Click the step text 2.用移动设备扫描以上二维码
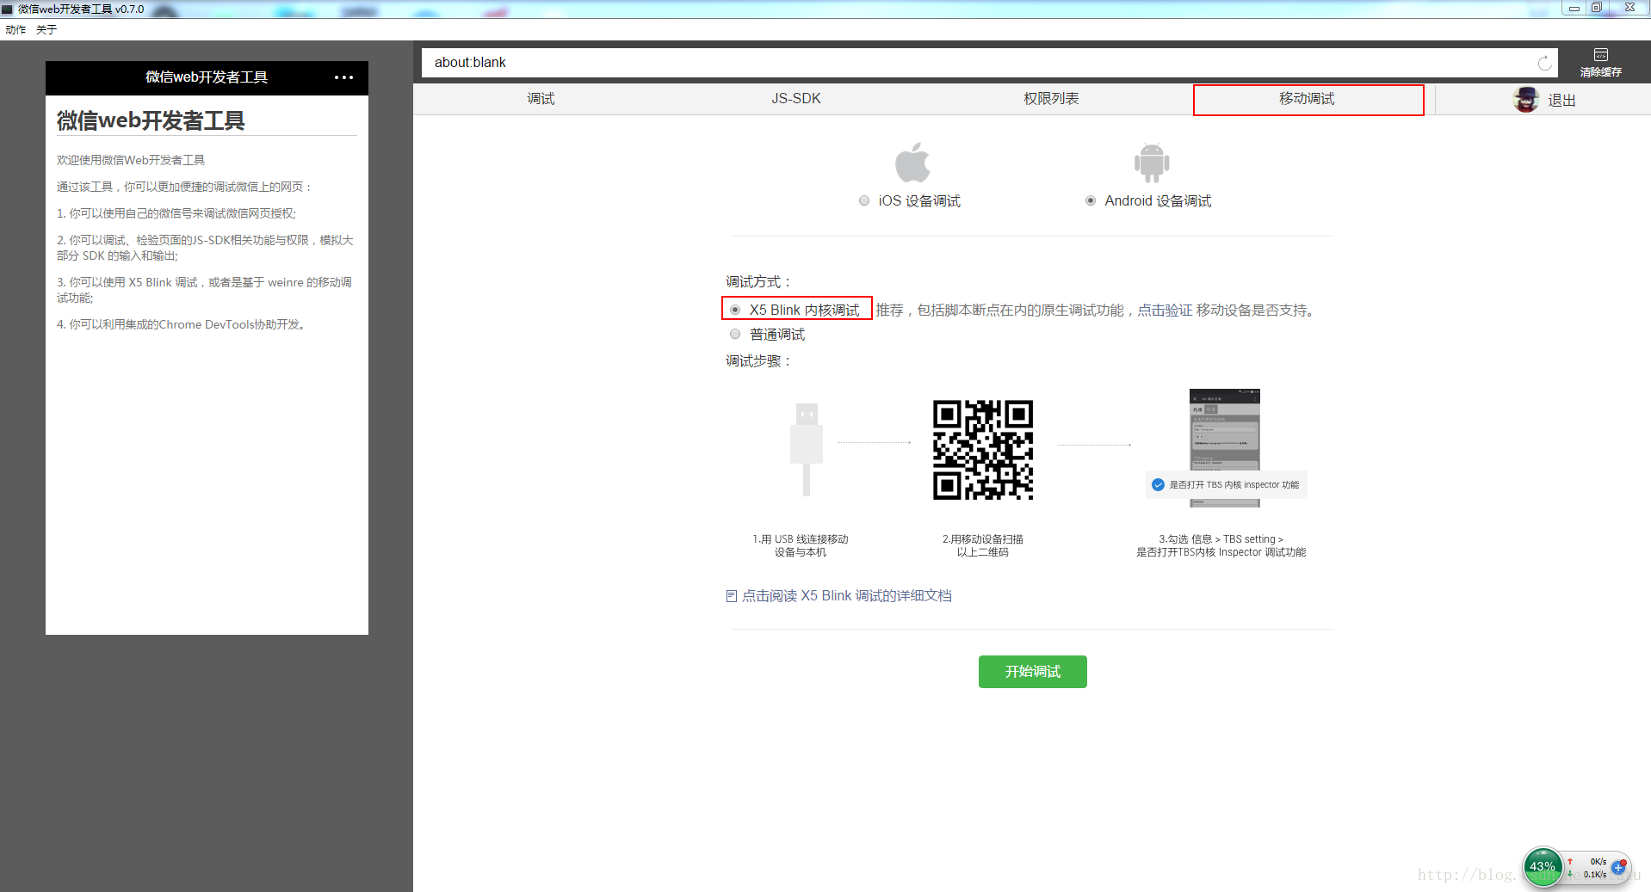The width and height of the screenshot is (1651, 892). point(983,545)
